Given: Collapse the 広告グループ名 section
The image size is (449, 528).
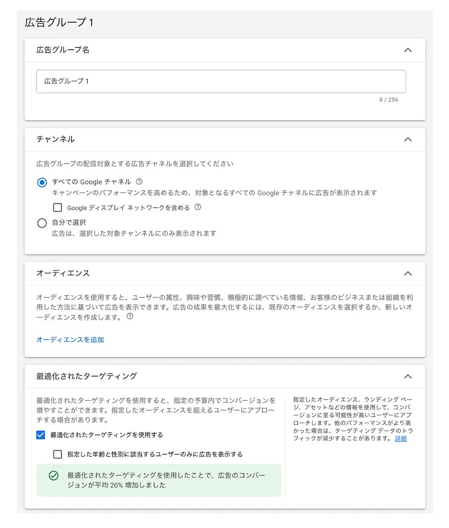Looking at the screenshot, I should coord(409,49).
